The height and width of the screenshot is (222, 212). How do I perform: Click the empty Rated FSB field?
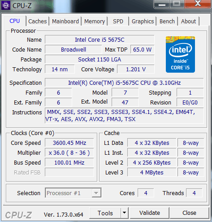69,173
